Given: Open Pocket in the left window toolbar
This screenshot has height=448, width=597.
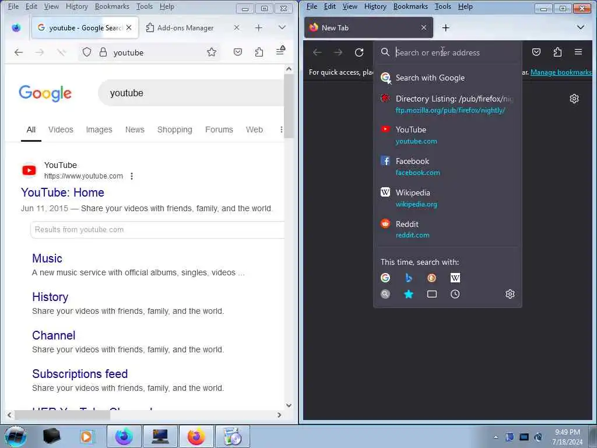Looking at the screenshot, I should [238, 52].
